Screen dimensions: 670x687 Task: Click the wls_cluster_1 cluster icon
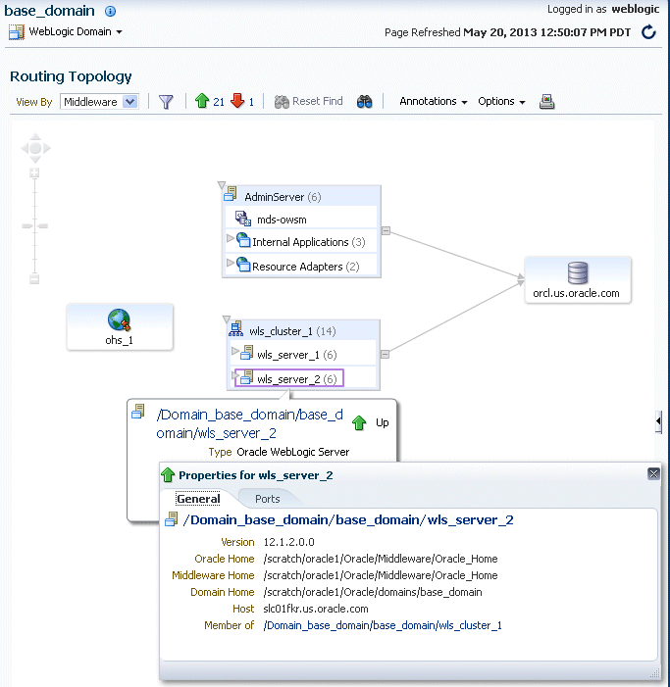[235, 329]
